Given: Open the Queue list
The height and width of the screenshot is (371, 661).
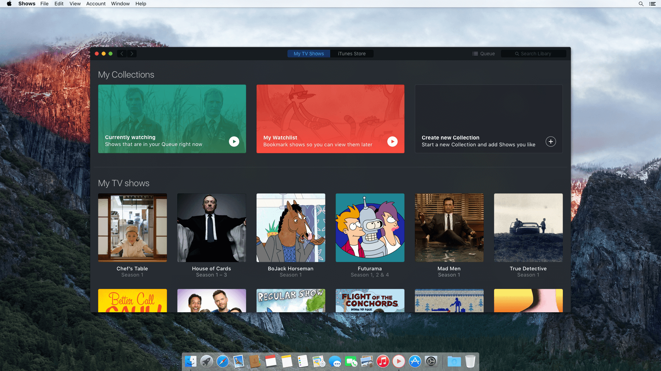Looking at the screenshot, I should [x=484, y=54].
